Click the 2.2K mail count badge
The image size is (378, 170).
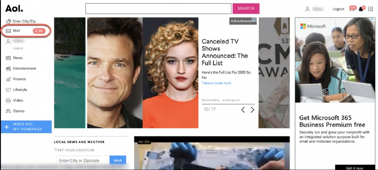coord(39,31)
